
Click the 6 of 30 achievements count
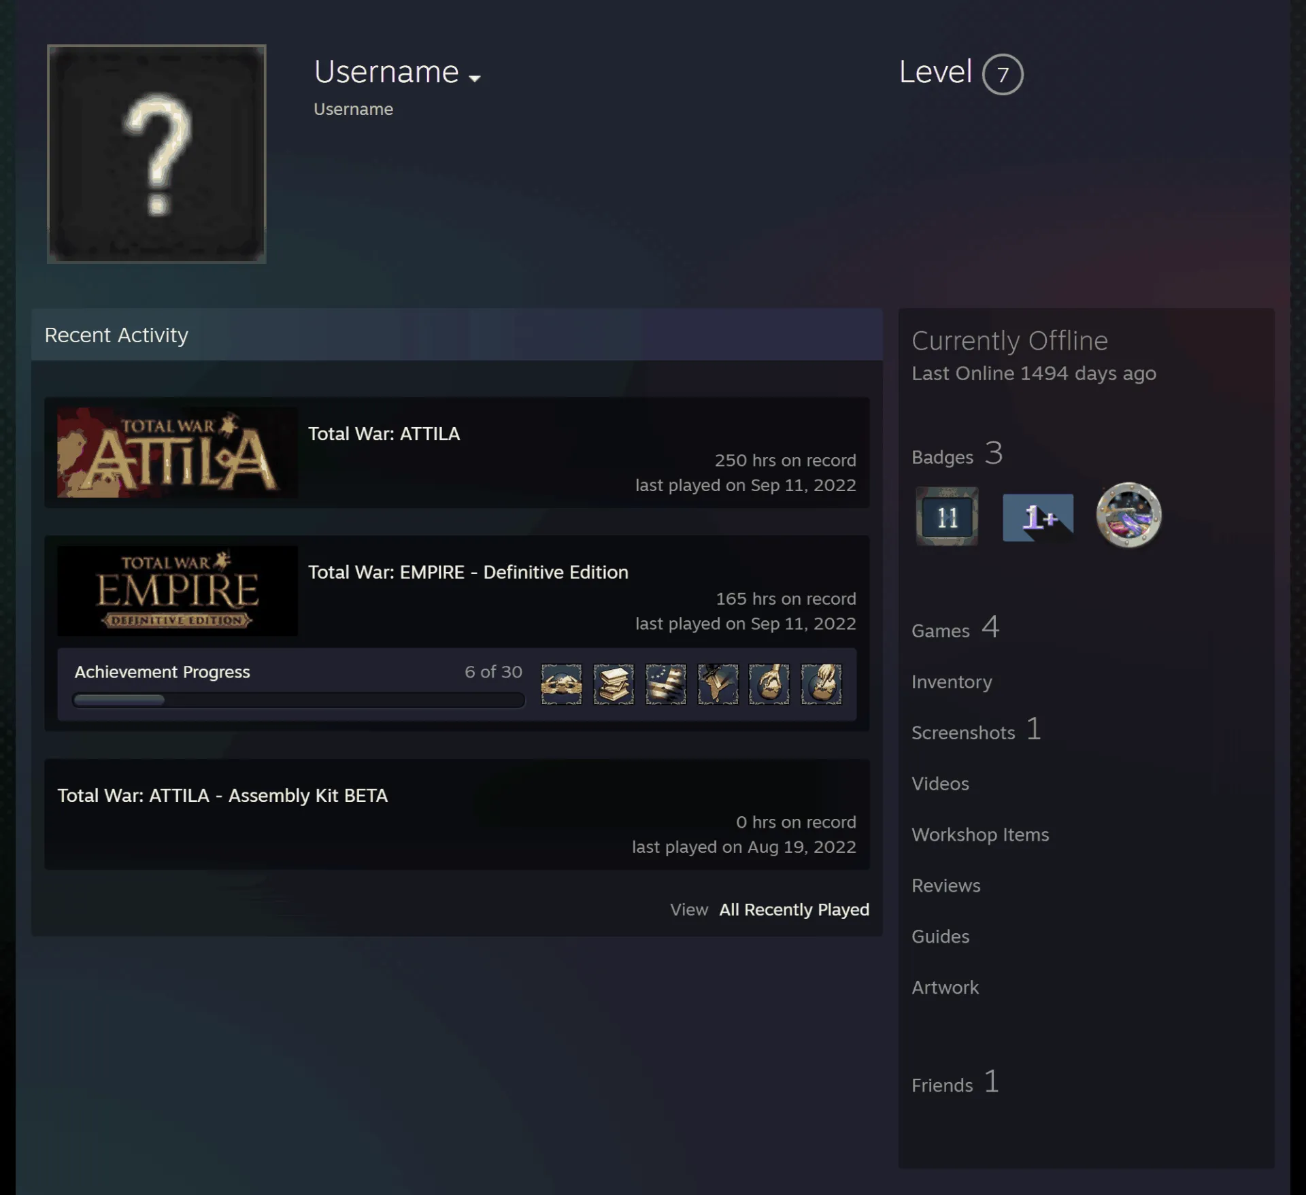(493, 672)
